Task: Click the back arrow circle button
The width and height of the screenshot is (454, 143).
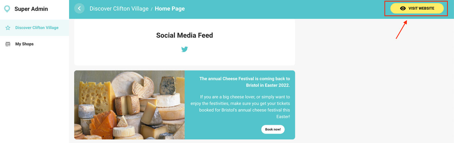Action: pos(79,9)
